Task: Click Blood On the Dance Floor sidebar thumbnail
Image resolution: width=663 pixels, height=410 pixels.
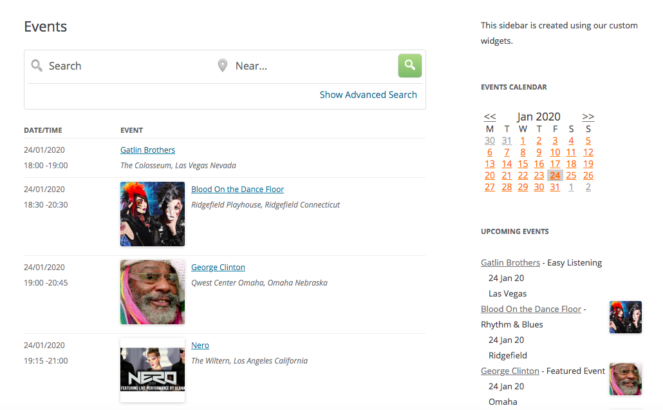Action: (x=626, y=317)
